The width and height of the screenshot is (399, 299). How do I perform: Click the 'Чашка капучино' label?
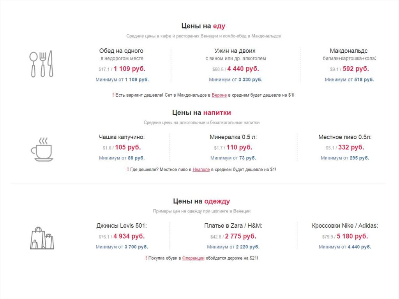122,137
